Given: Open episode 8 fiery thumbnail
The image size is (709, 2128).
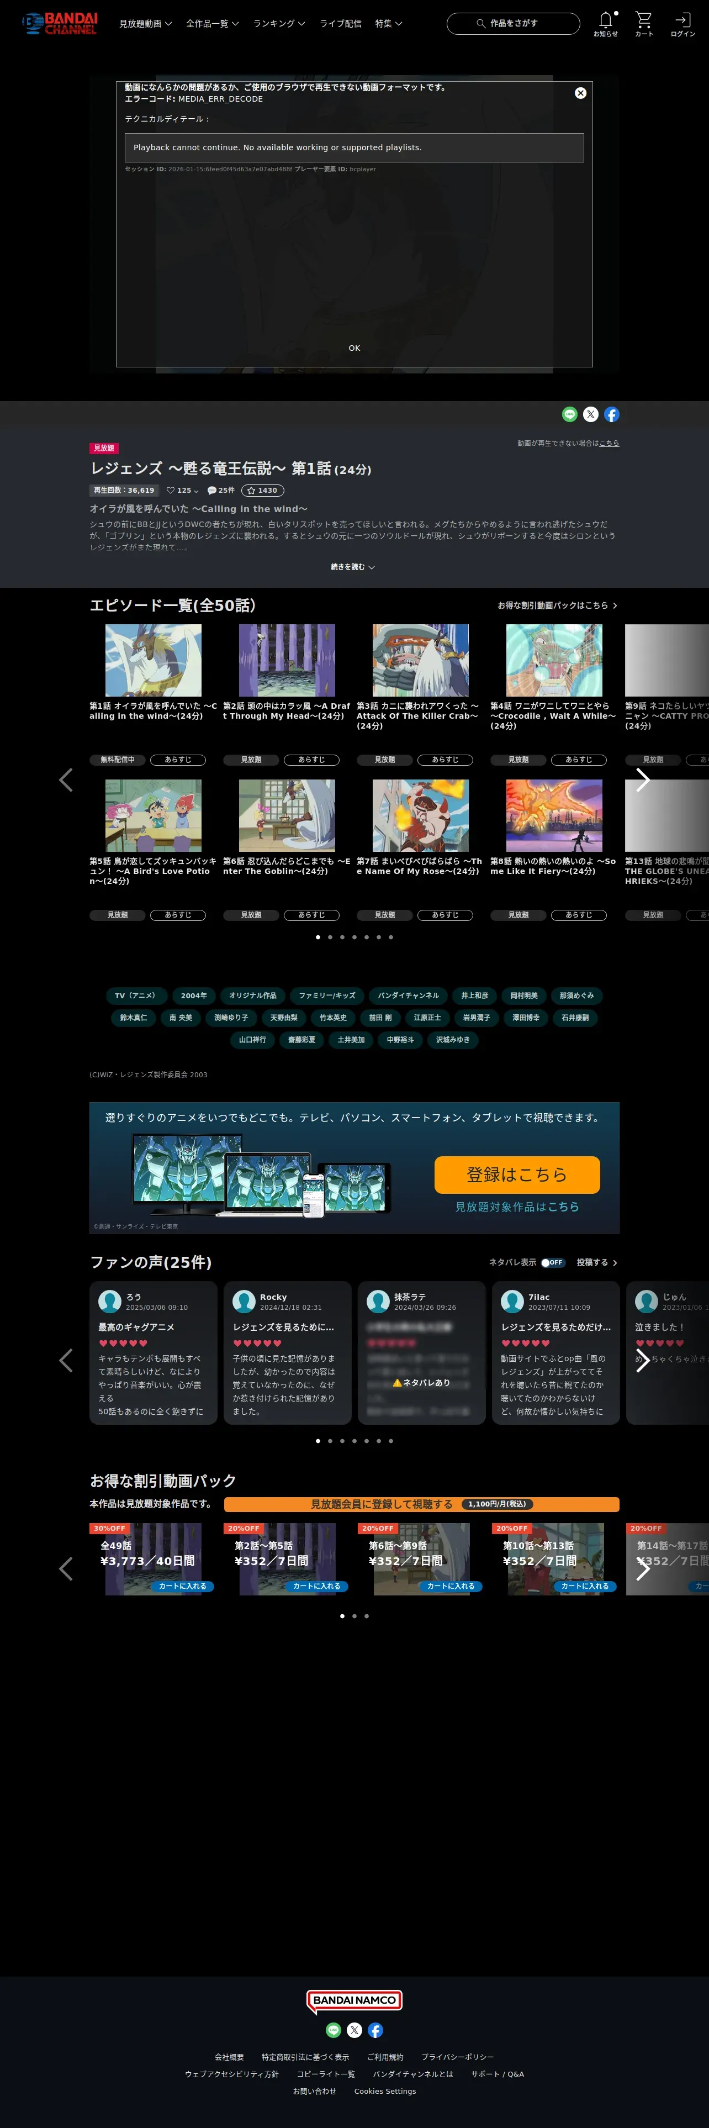Looking at the screenshot, I should click(554, 815).
